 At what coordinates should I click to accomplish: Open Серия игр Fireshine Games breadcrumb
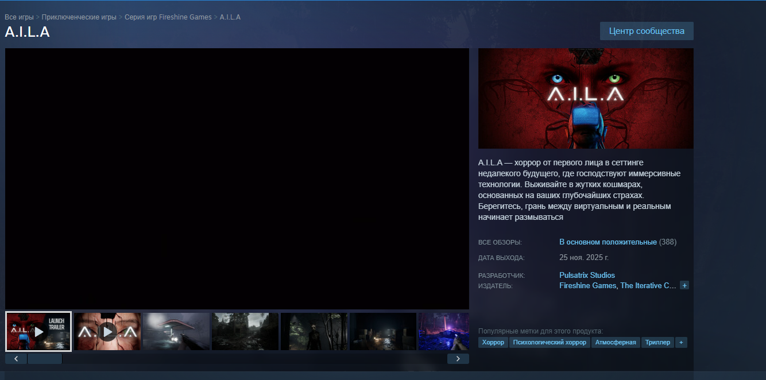(168, 17)
